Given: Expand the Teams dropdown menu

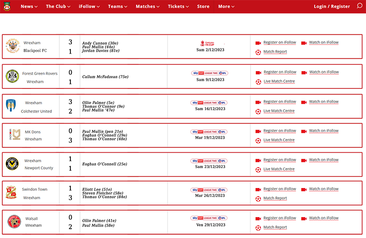Looking at the screenshot, I should (x=118, y=6).
